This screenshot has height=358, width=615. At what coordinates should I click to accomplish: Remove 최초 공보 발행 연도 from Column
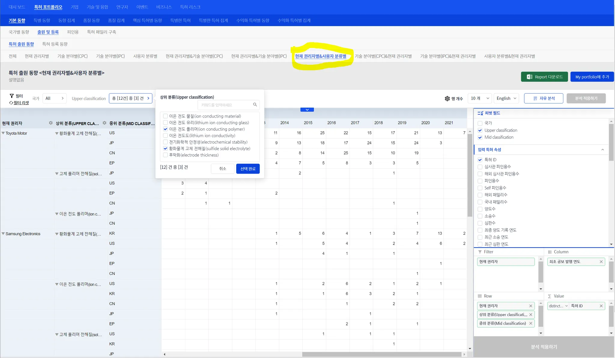(601, 262)
